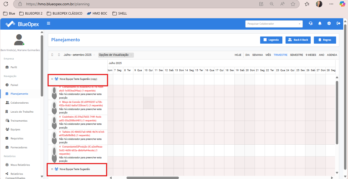Viewport: 348px width, 179px height.
Task: Click the Relatórios Compartilhados share icon
Action: tap(7, 174)
